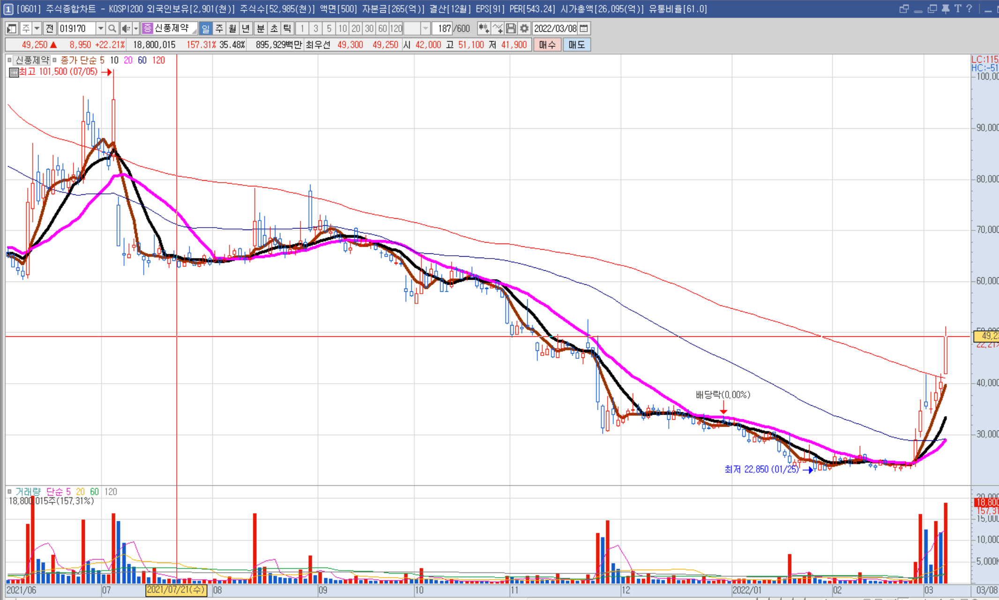Click the 배당락(0.00%) marker label
This screenshot has width=999, height=600.
tap(723, 395)
